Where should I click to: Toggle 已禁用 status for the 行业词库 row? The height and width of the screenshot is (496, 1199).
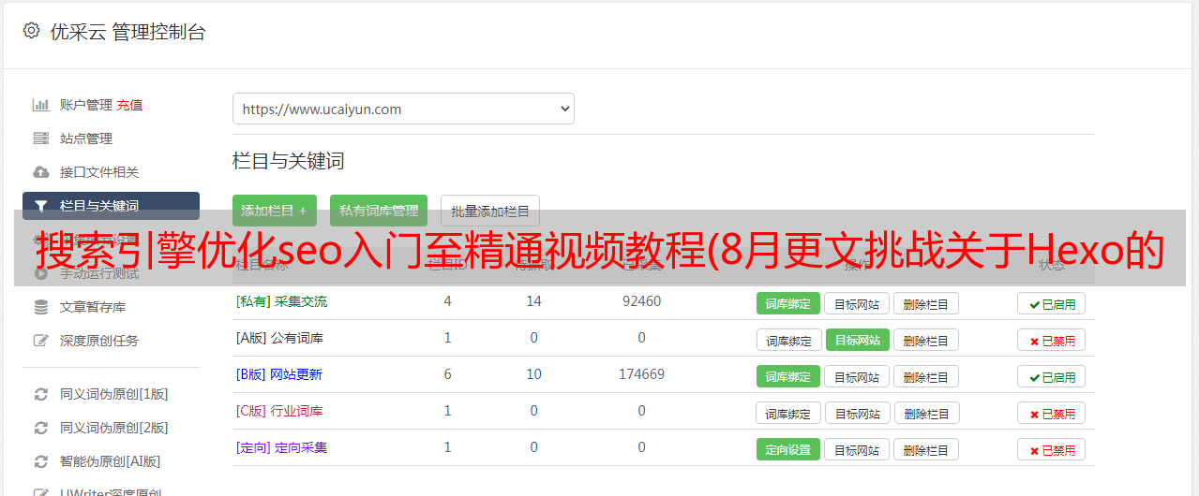[x=1052, y=413]
